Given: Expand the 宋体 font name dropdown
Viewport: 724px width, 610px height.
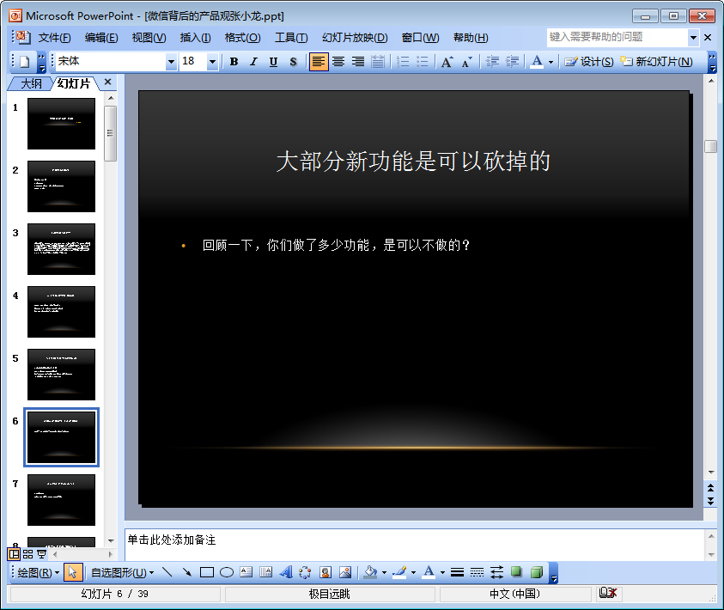Looking at the screenshot, I should click(x=171, y=61).
